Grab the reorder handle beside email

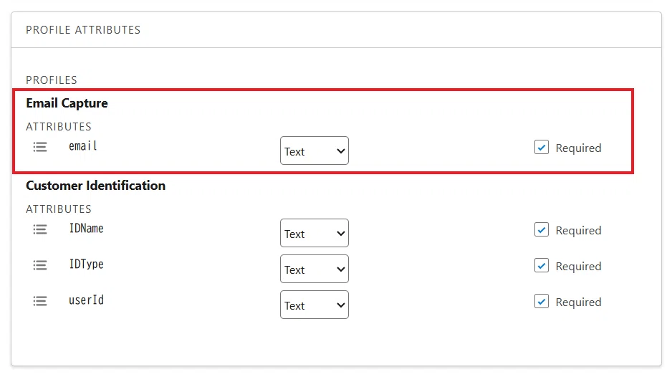tap(40, 147)
